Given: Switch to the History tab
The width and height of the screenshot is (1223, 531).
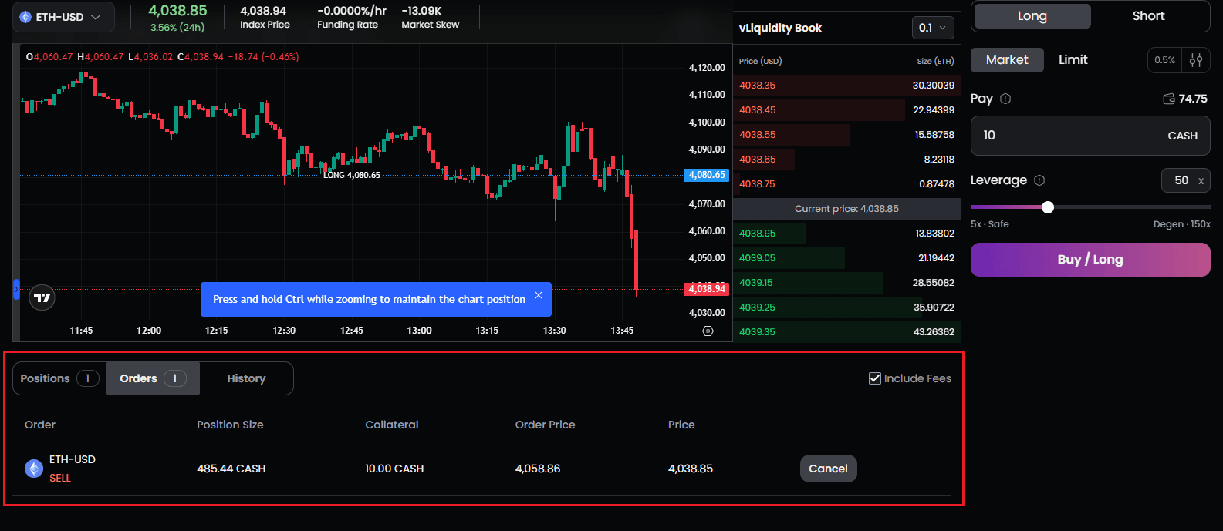Looking at the screenshot, I should 245,378.
